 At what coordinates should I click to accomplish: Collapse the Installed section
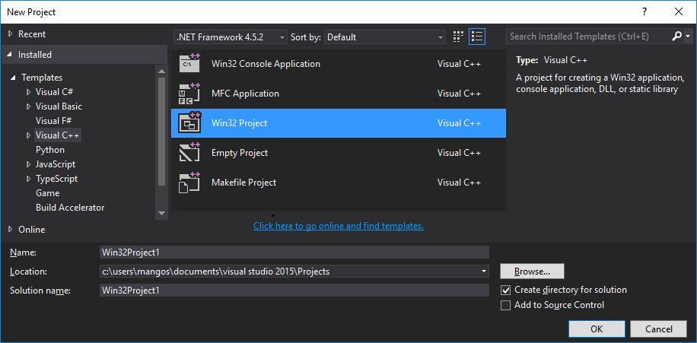click(10, 55)
